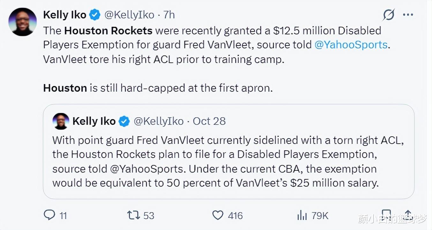Click the verified badge beside Kelly Iko

coord(95,15)
